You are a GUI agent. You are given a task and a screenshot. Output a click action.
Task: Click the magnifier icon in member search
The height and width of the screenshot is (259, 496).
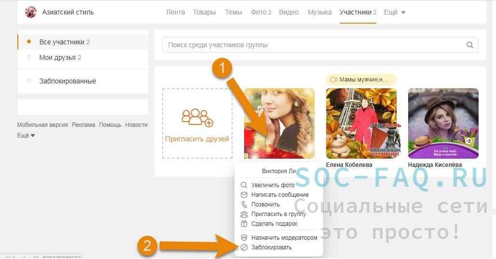pos(469,45)
